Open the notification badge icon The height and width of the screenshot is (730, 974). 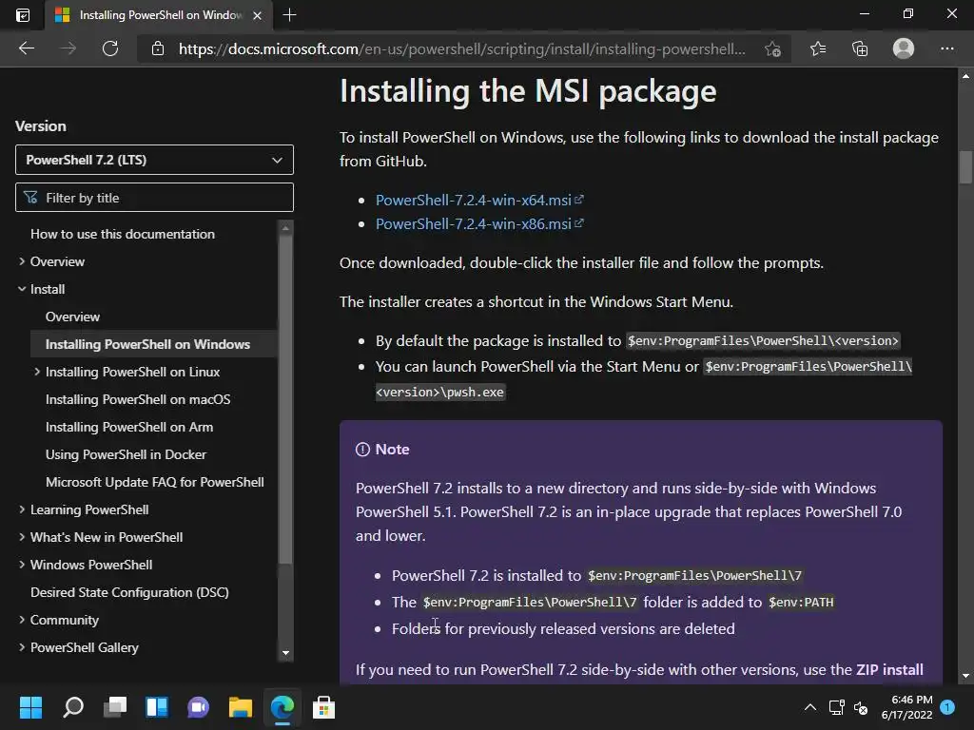click(947, 707)
